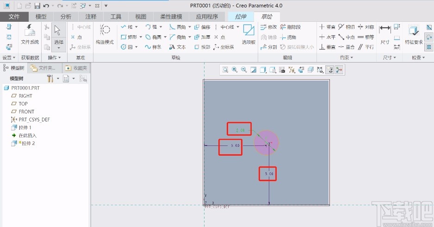Click the Delete Segment (删除段) tool

tap(291, 27)
